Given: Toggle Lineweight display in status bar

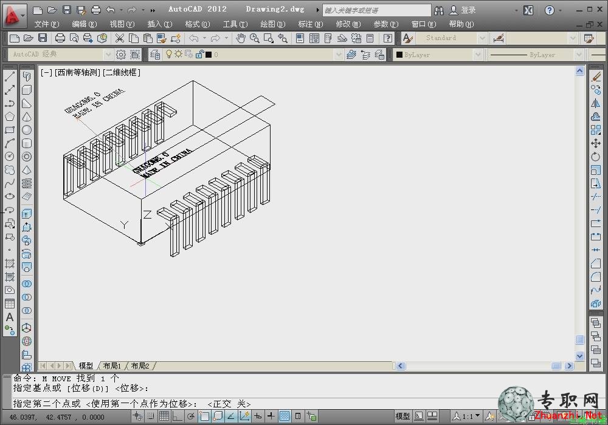Looking at the screenshot, I should [271, 416].
